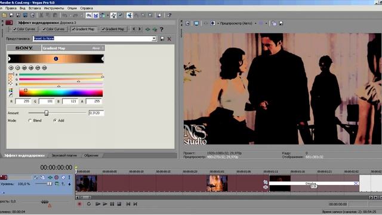Click the Redo icon in the main toolbar
Image resolution: width=382 pixels, height=215 pixels.
76,16
